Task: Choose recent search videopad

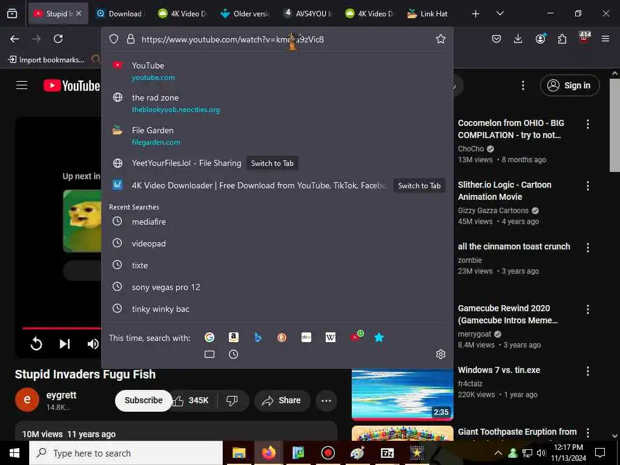Action: 277,243
